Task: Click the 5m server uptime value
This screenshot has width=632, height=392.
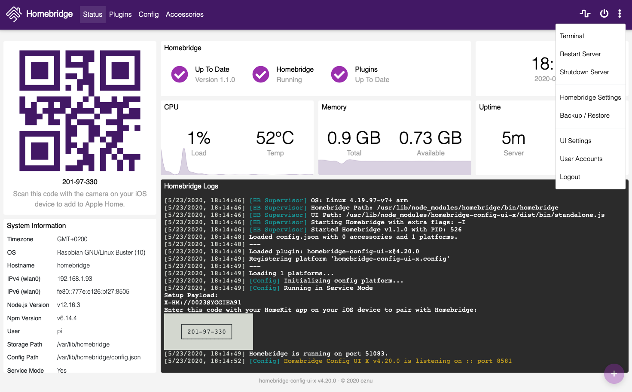Action: 514,138
